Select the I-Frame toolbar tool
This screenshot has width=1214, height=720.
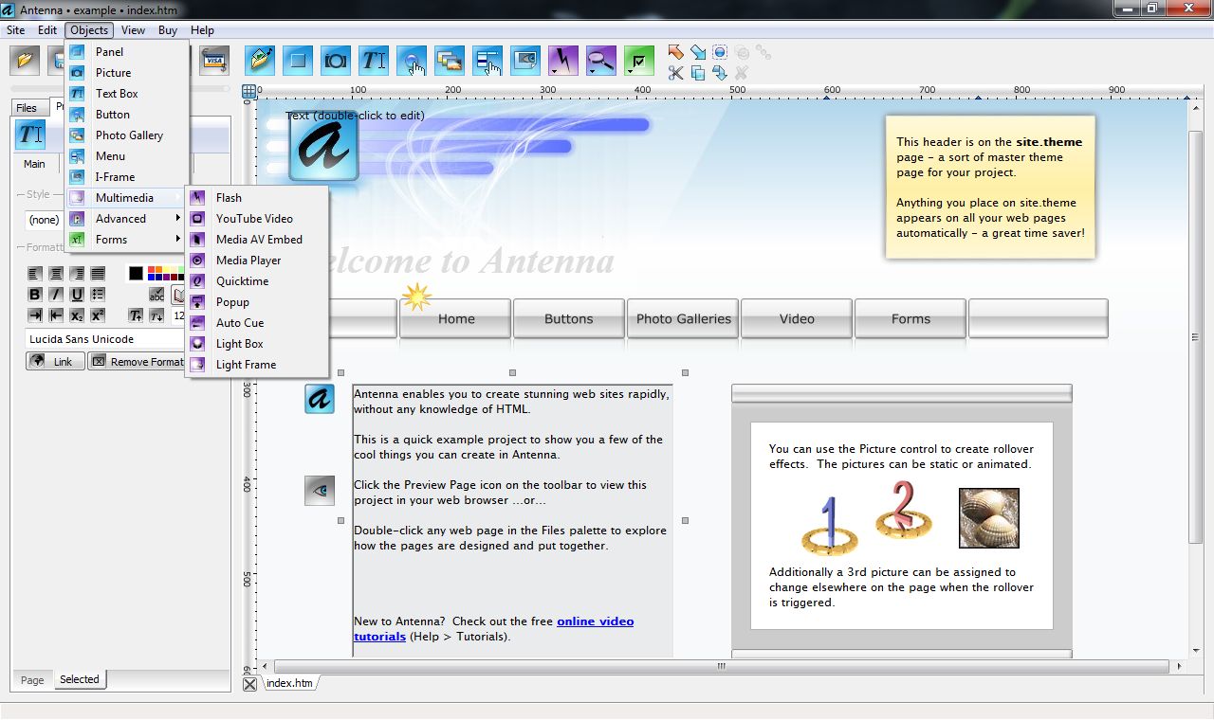525,61
